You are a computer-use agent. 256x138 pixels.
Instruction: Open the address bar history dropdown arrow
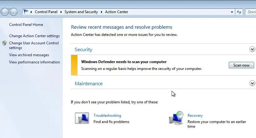232,12
